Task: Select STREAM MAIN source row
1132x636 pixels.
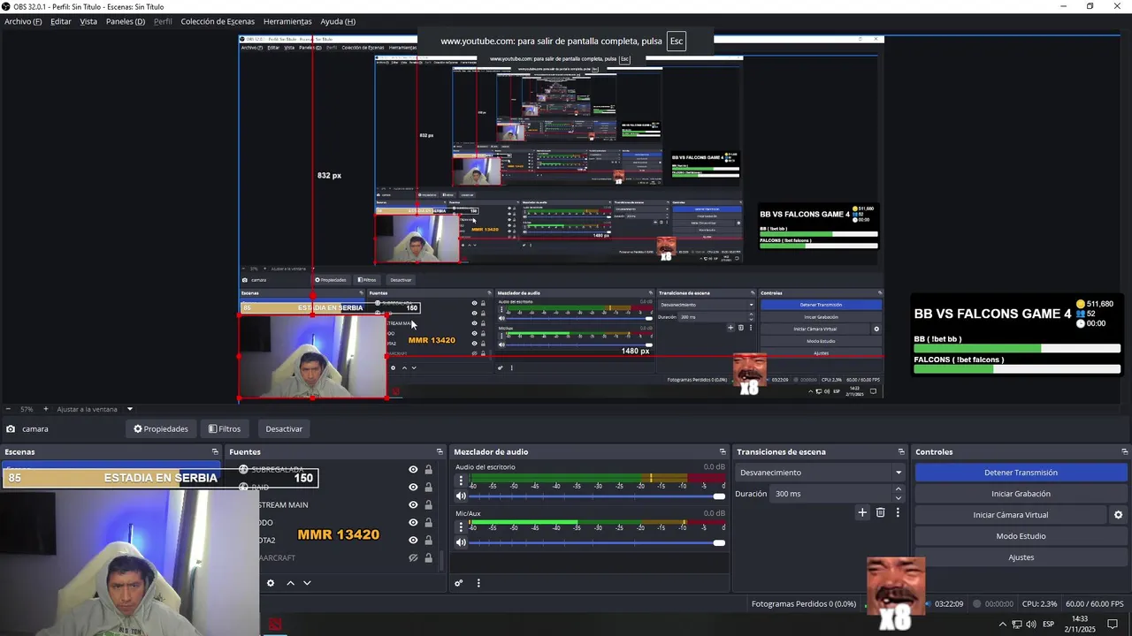Action: coord(334,505)
